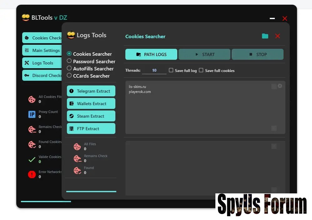Click the Steam Extract button
This screenshot has height=220, width=312.
[x=91, y=116]
